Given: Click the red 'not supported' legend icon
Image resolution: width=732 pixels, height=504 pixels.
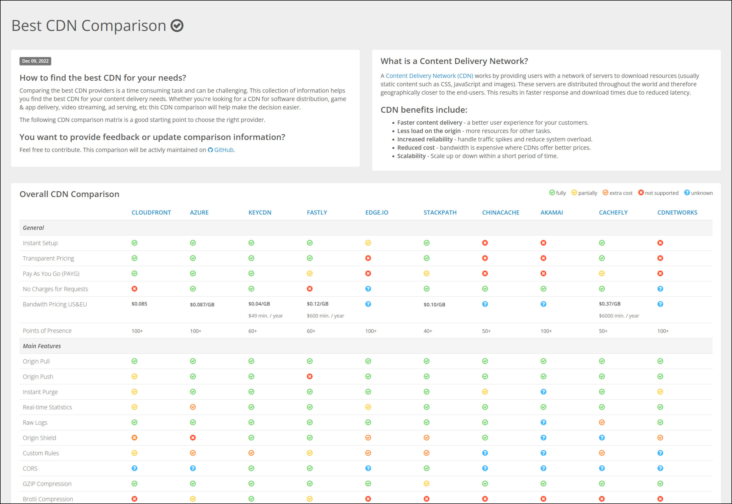Looking at the screenshot, I should click(641, 192).
